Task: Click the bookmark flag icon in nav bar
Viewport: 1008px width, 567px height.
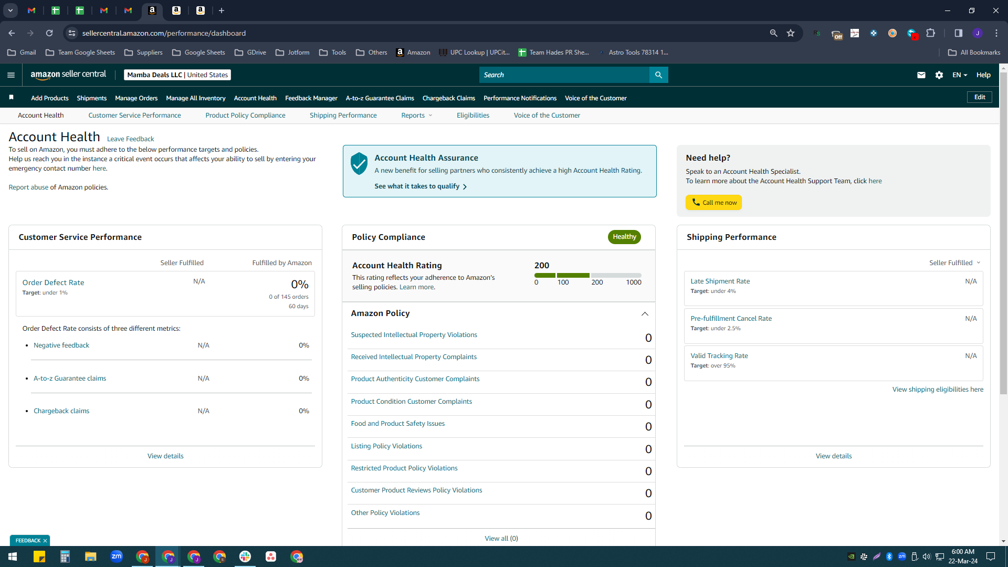Action: tap(11, 97)
